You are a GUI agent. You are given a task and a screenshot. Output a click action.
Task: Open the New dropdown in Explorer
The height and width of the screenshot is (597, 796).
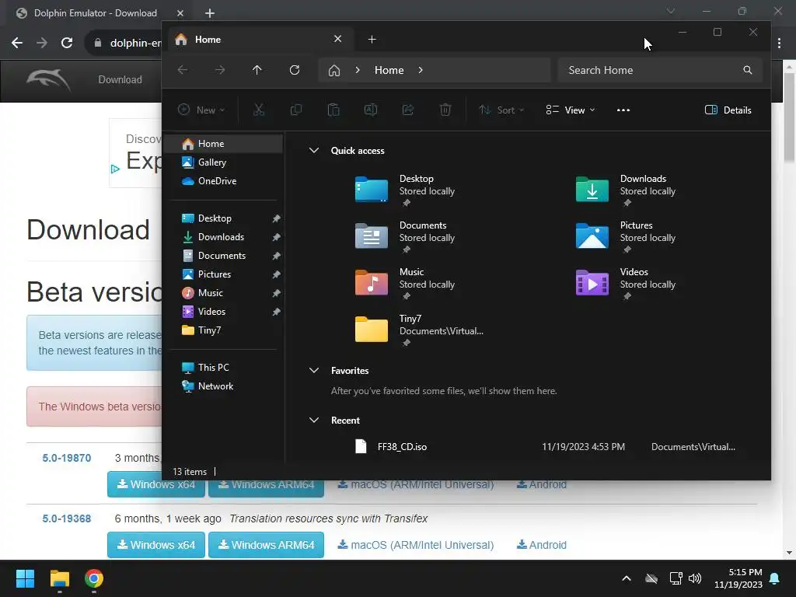click(201, 110)
